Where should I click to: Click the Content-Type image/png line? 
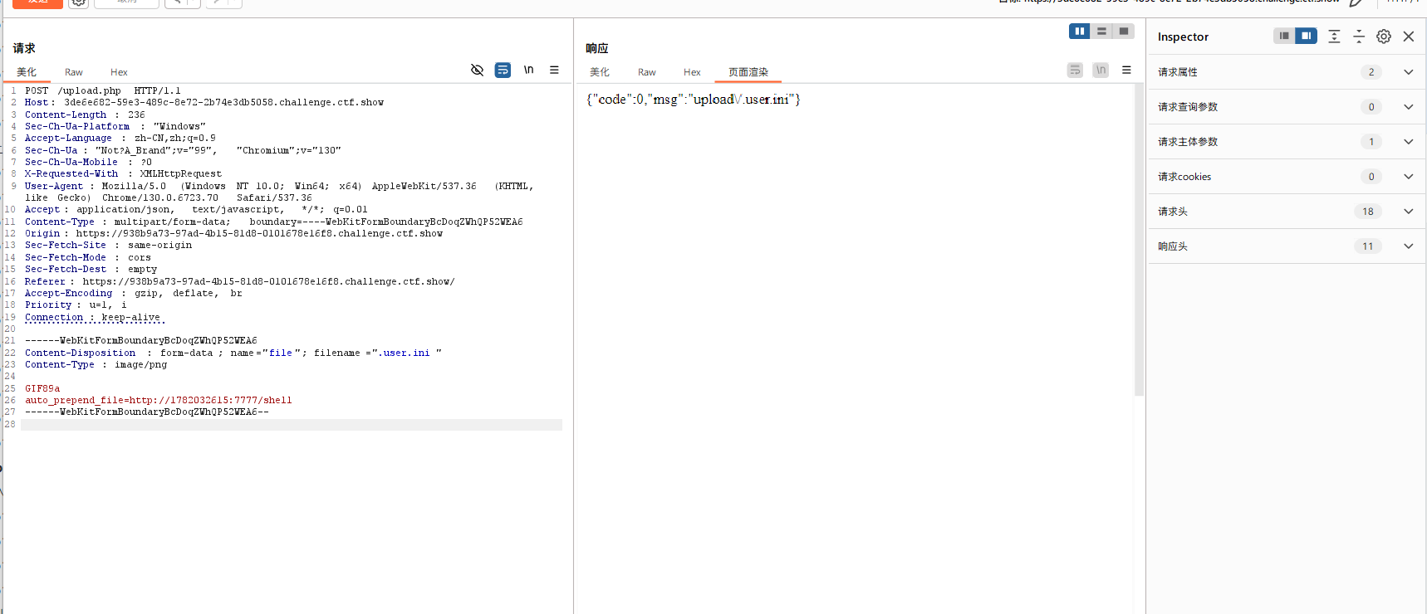click(96, 364)
